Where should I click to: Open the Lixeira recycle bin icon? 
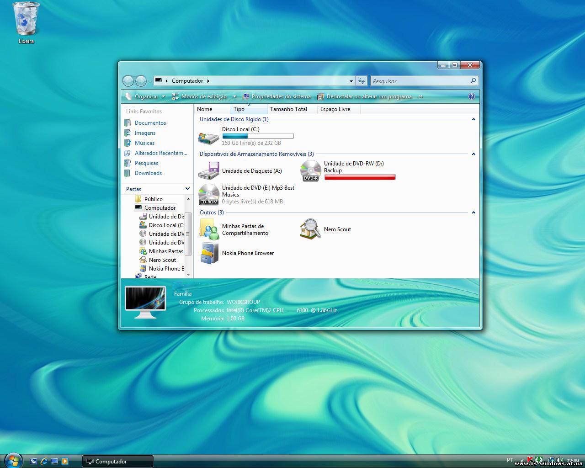(26, 23)
